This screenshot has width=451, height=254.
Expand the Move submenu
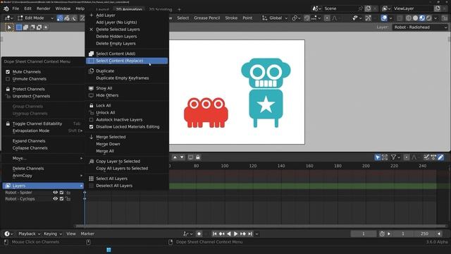coord(43,158)
